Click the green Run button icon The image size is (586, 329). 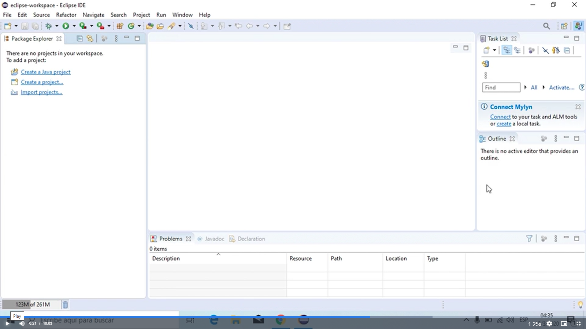(x=66, y=26)
